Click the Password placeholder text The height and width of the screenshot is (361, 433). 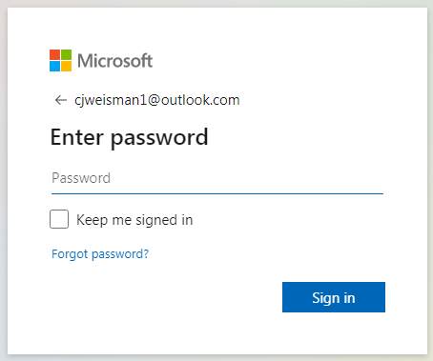point(81,178)
